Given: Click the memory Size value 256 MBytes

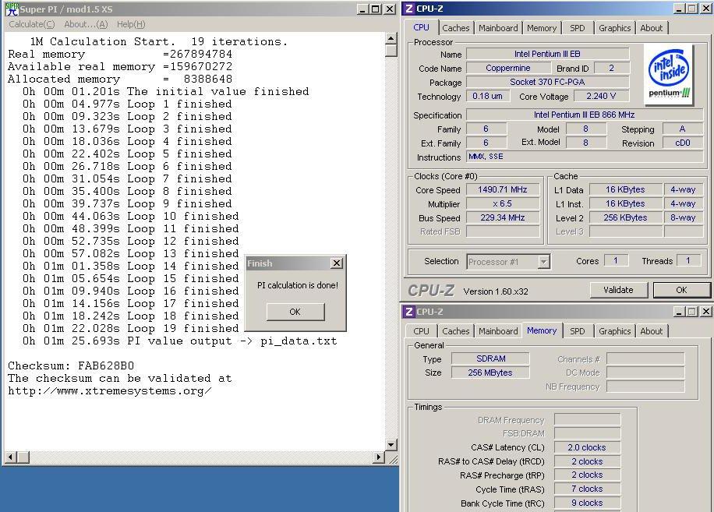Looking at the screenshot, I should [x=490, y=373].
